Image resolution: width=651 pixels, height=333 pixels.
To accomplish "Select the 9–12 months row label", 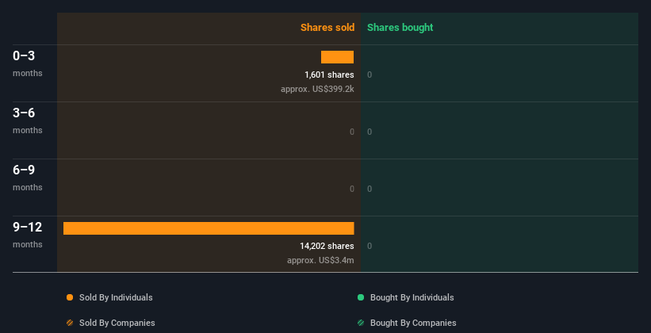I will (x=28, y=235).
